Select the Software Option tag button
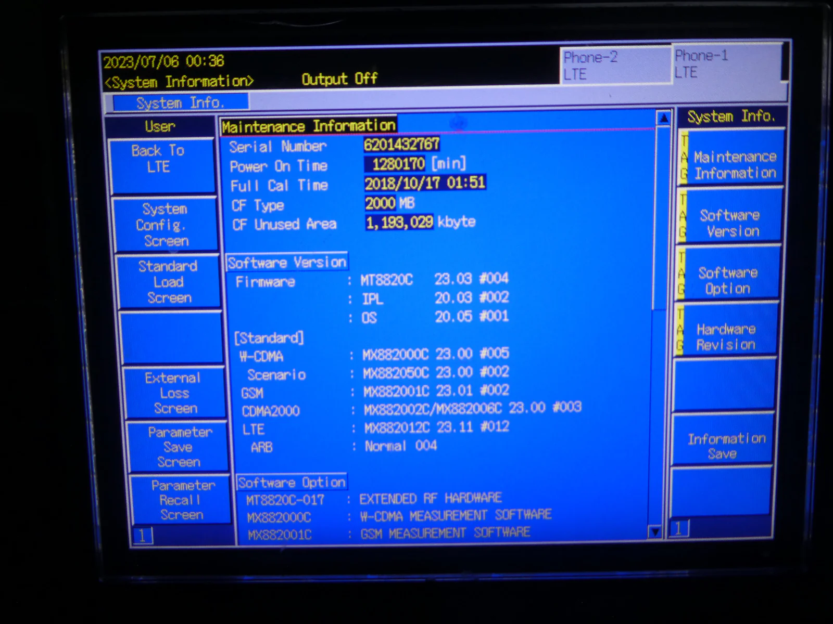The width and height of the screenshot is (833, 624). tap(727, 274)
